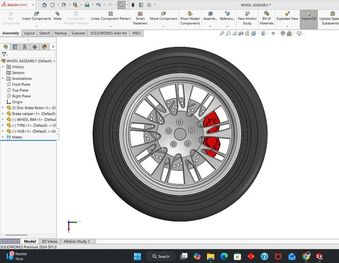
Task: Open the 3D Views bottom tab
Action: 49,241
